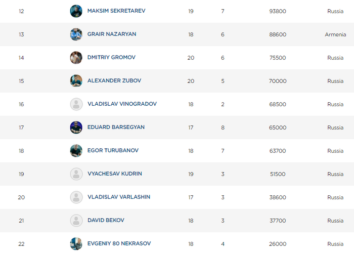Click Maksim Sekretarev's profile avatar
Viewport: 354px width, 254px height.
(x=76, y=11)
